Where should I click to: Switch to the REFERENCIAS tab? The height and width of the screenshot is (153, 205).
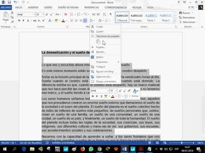92,8
